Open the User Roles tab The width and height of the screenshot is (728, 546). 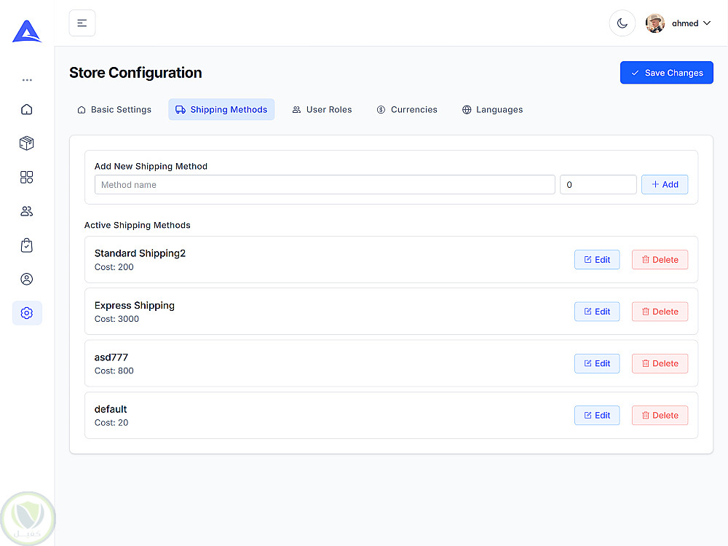(x=322, y=110)
